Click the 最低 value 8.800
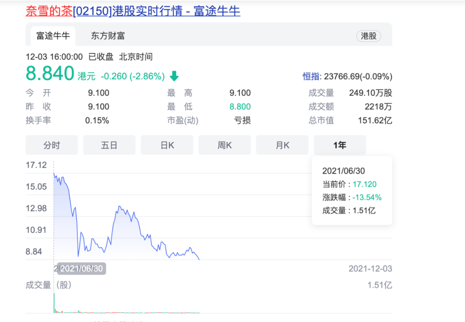 (x=240, y=106)
